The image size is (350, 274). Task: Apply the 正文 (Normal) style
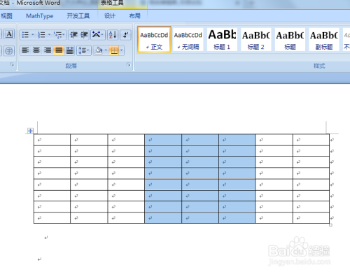pos(154,39)
